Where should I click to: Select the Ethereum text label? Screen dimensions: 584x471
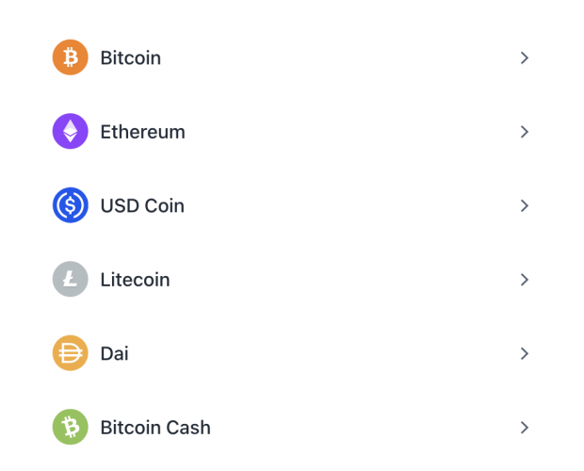click(142, 132)
